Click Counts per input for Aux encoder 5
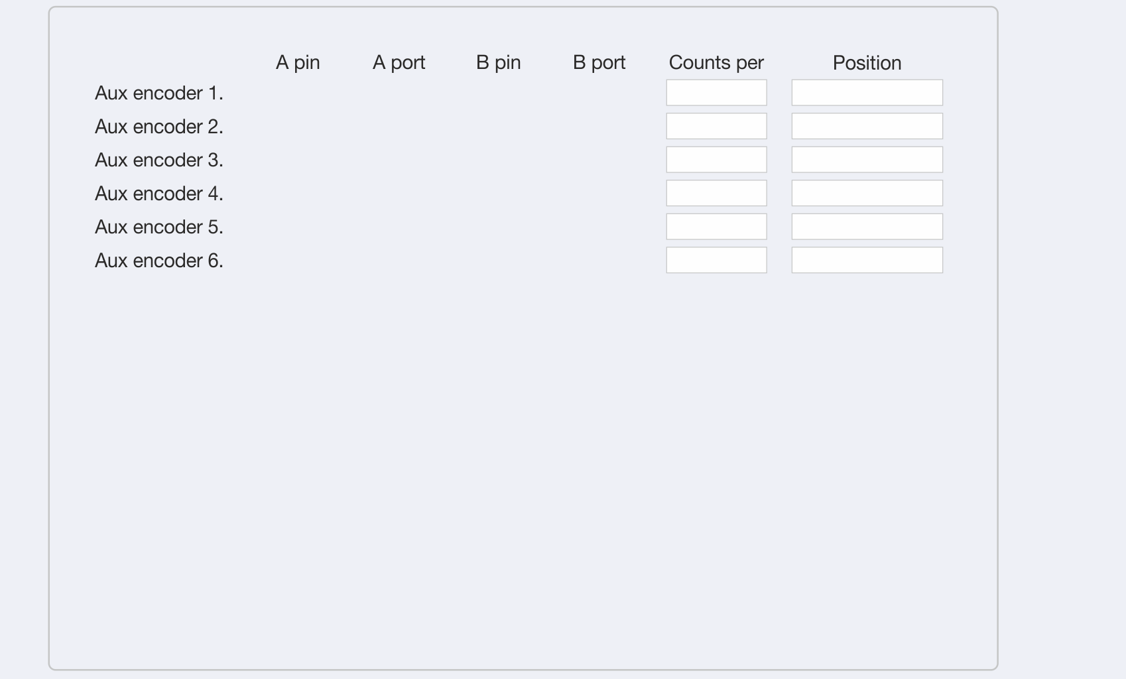The width and height of the screenshot is (1126, 679). (x=716, y=227)
